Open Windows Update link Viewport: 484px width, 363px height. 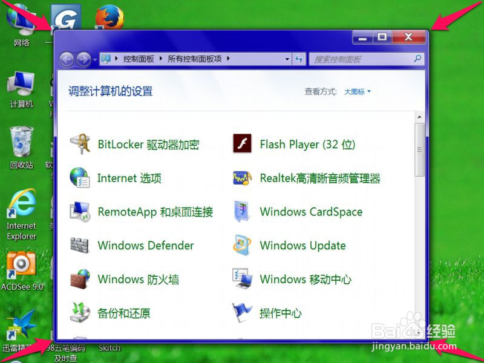[303, 246]
